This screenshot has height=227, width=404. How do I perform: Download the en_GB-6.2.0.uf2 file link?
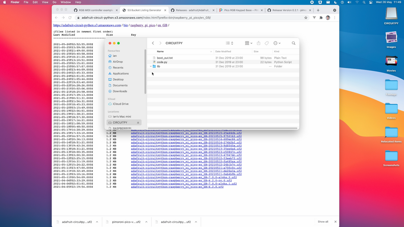(x=177, y=187)
